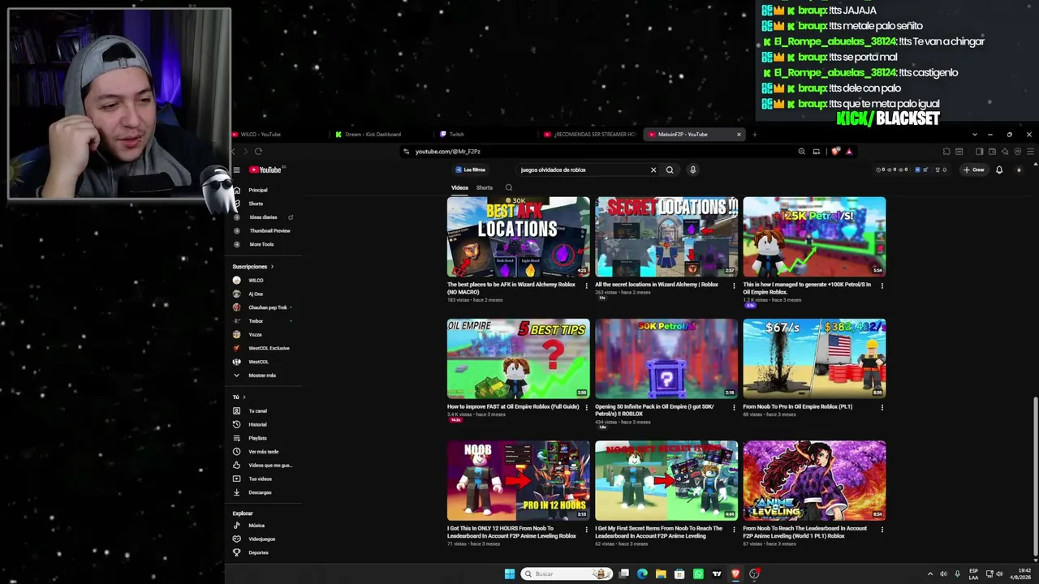Viewport: 1039px width, 584px height.
Task: Open the Aj One subscription channel
Action: click(x=256, y=294)
